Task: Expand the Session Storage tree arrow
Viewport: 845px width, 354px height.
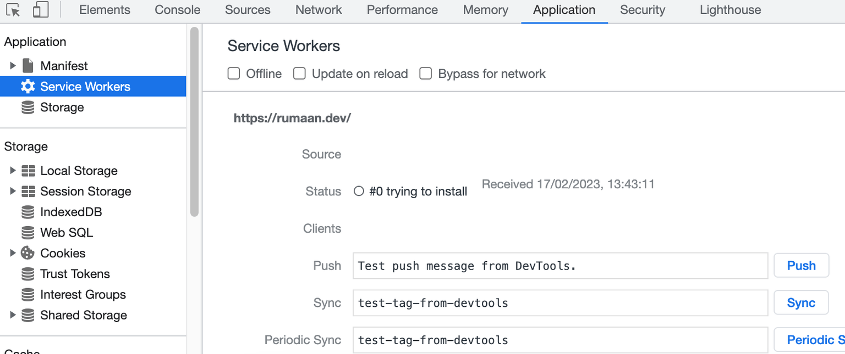Action: (13, 192)
